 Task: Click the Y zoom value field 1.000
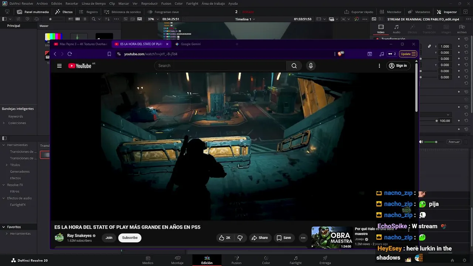tap(445, 46)
